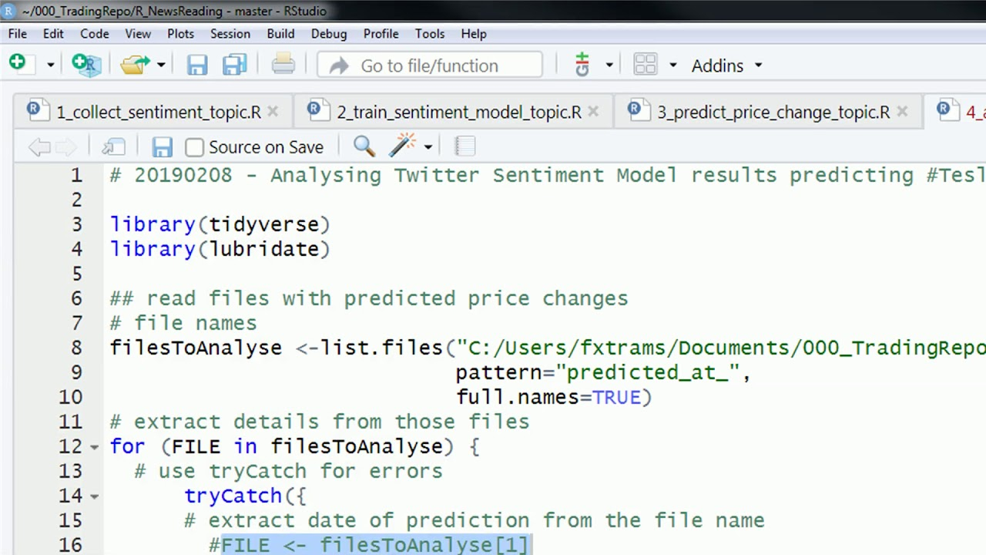Click the Go to file/function field
Viewport: 986px width, 555px height.
point(429,66)
